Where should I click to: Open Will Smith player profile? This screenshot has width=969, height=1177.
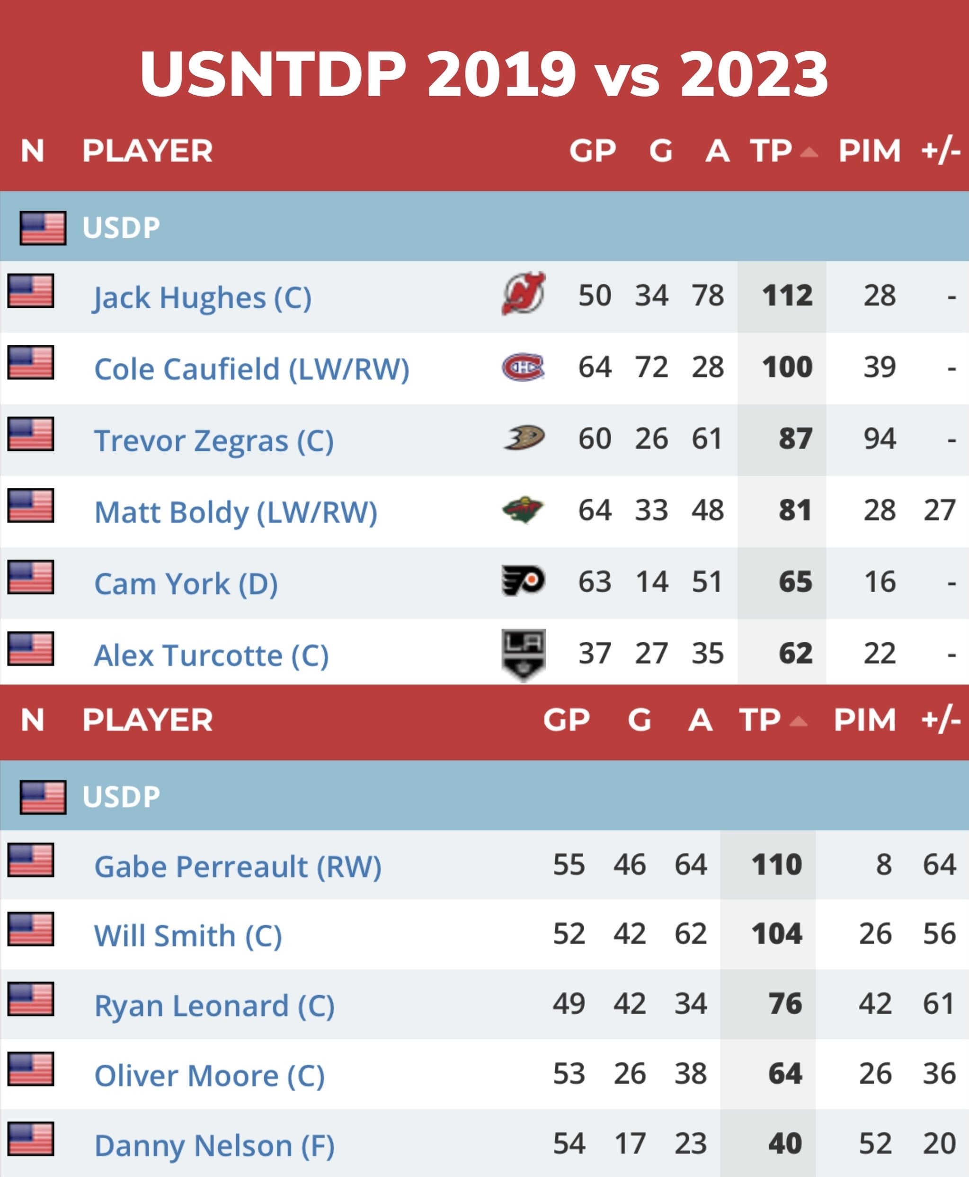[x=188, y=936]
